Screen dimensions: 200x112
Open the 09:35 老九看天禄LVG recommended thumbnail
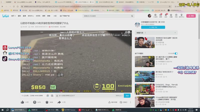[x=145, y=61]
